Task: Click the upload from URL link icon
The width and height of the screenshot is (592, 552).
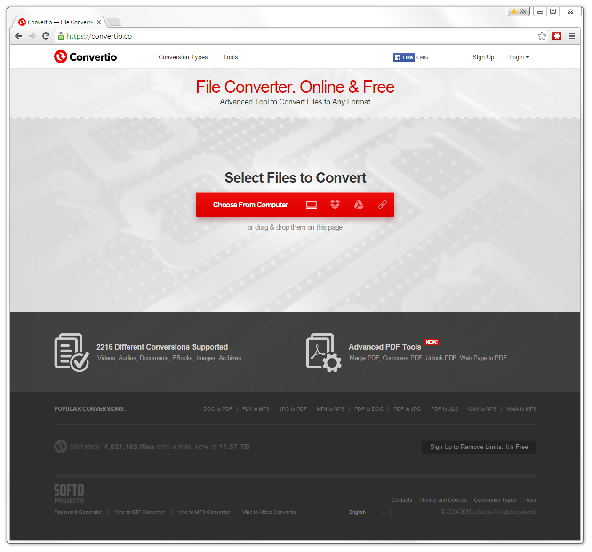Action: [x=382, y=205]
